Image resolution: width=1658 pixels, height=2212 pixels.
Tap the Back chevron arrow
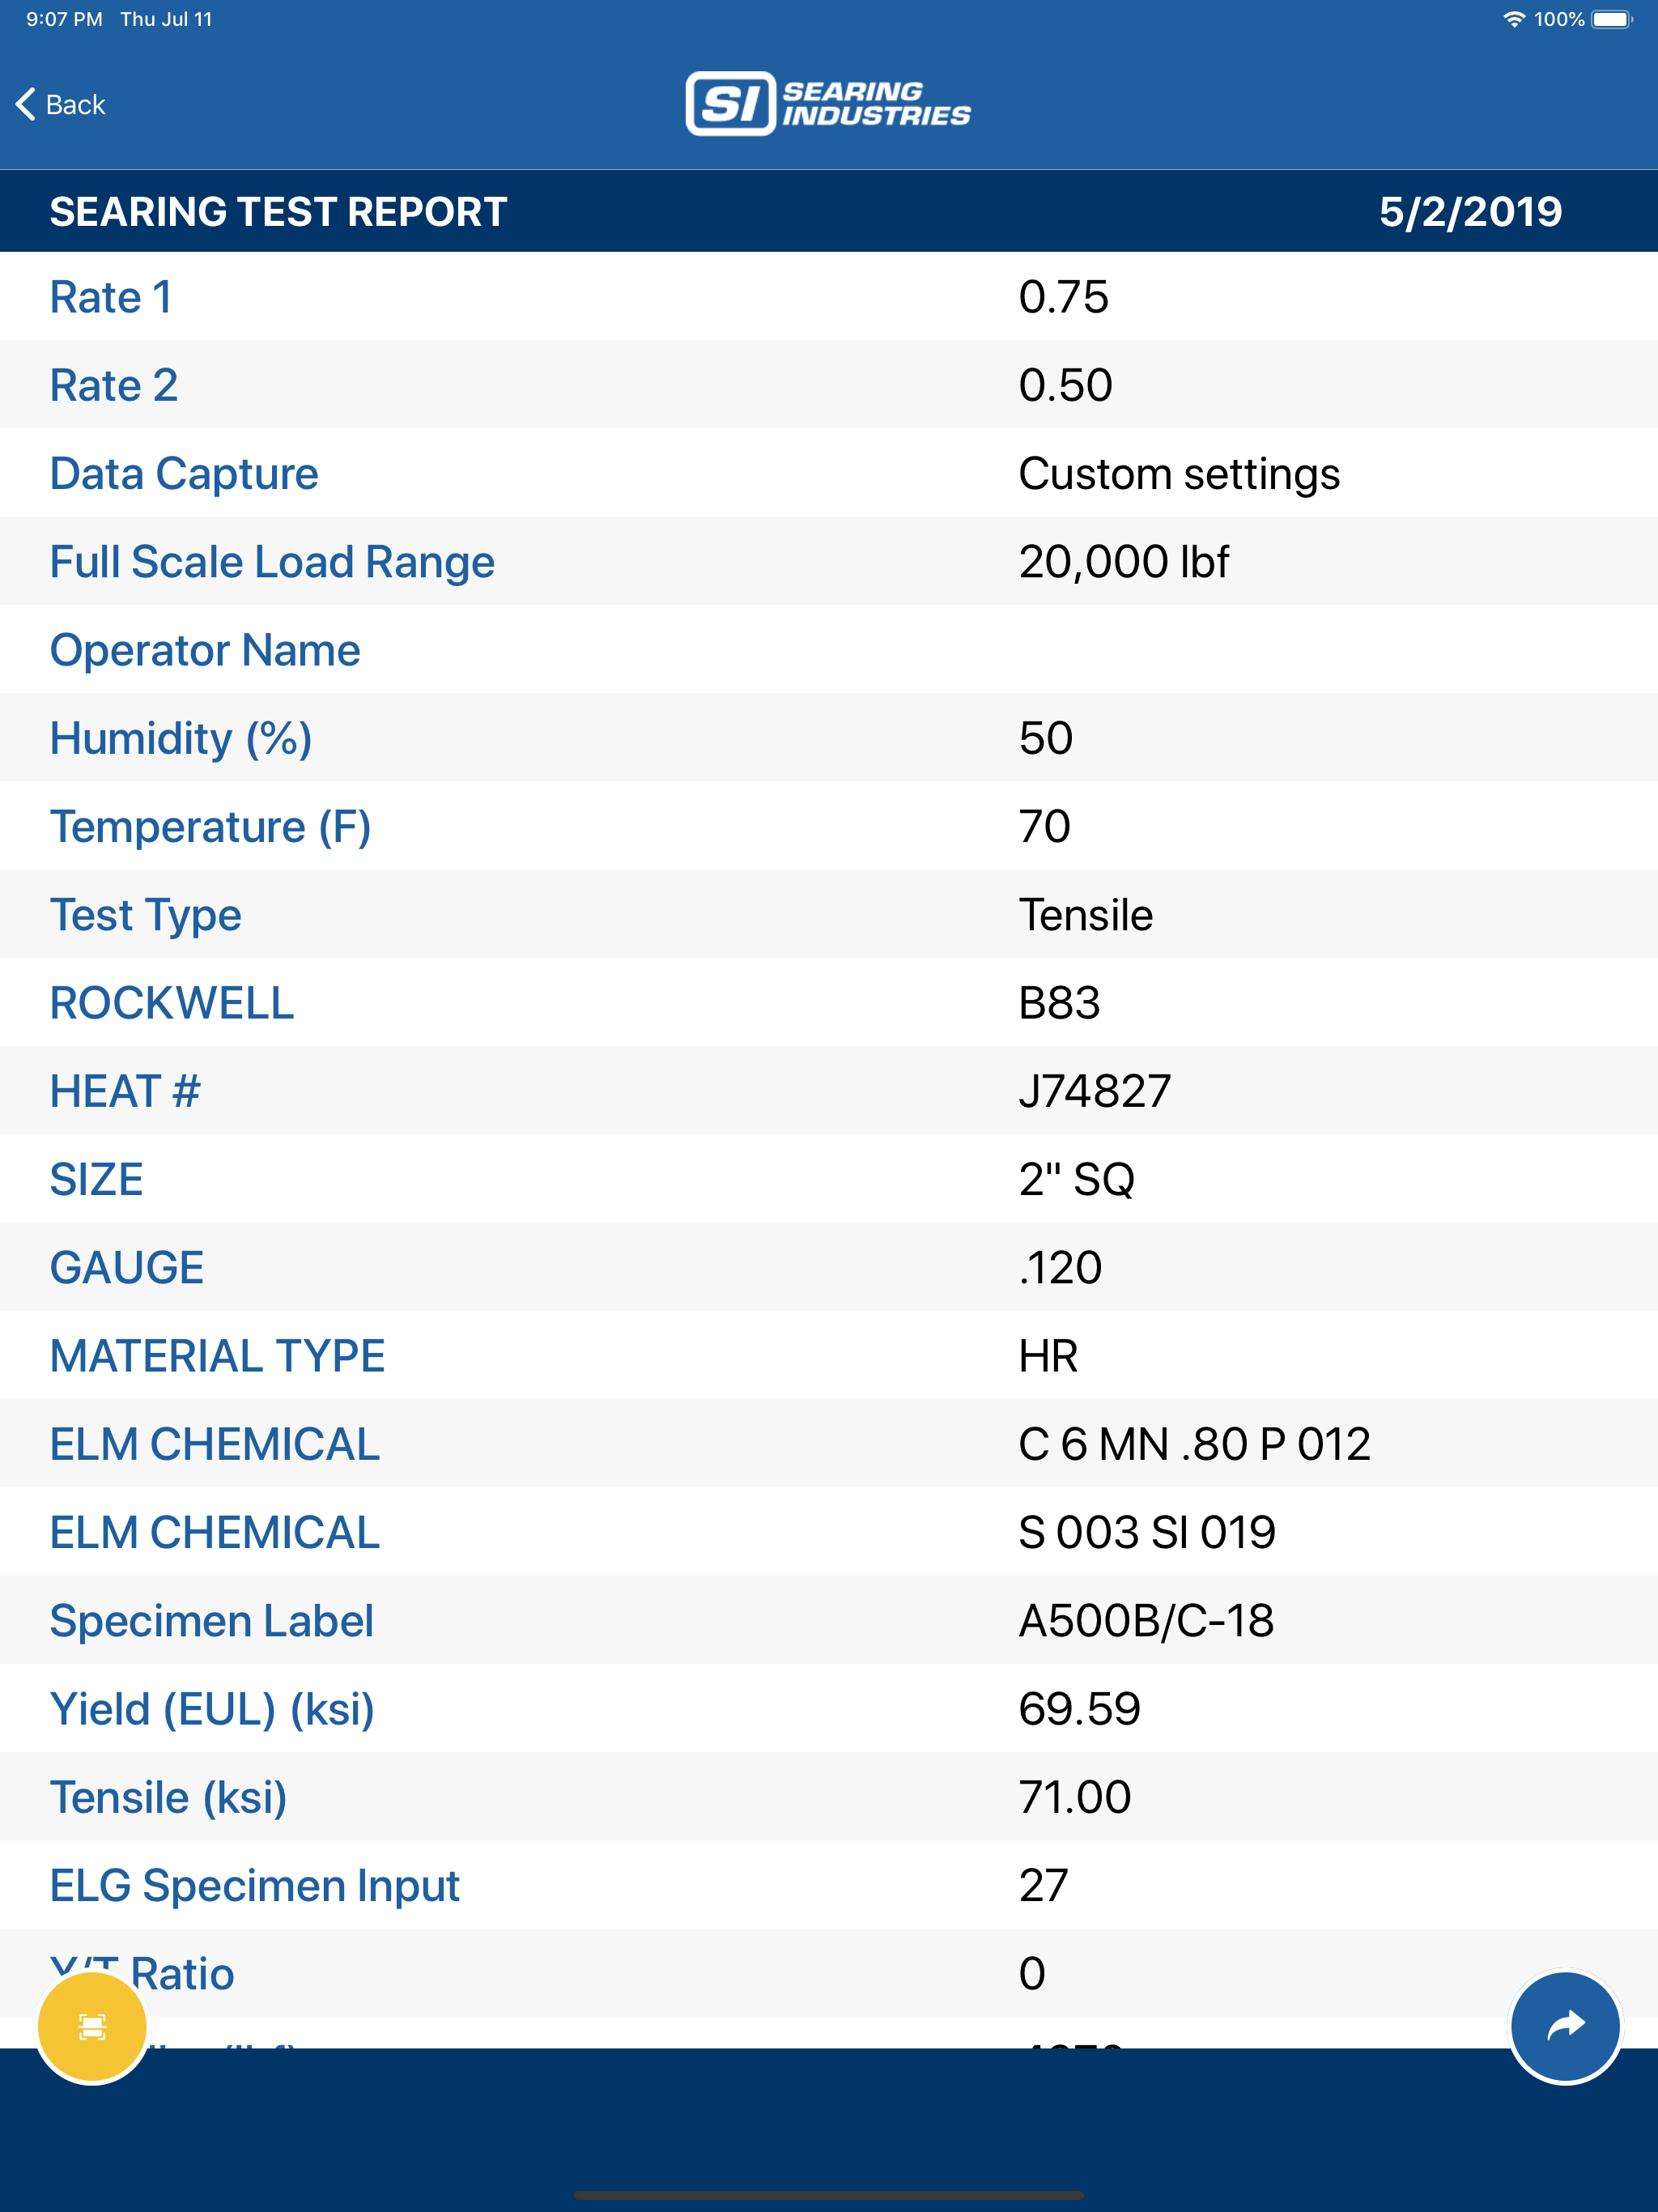(26, 104)
